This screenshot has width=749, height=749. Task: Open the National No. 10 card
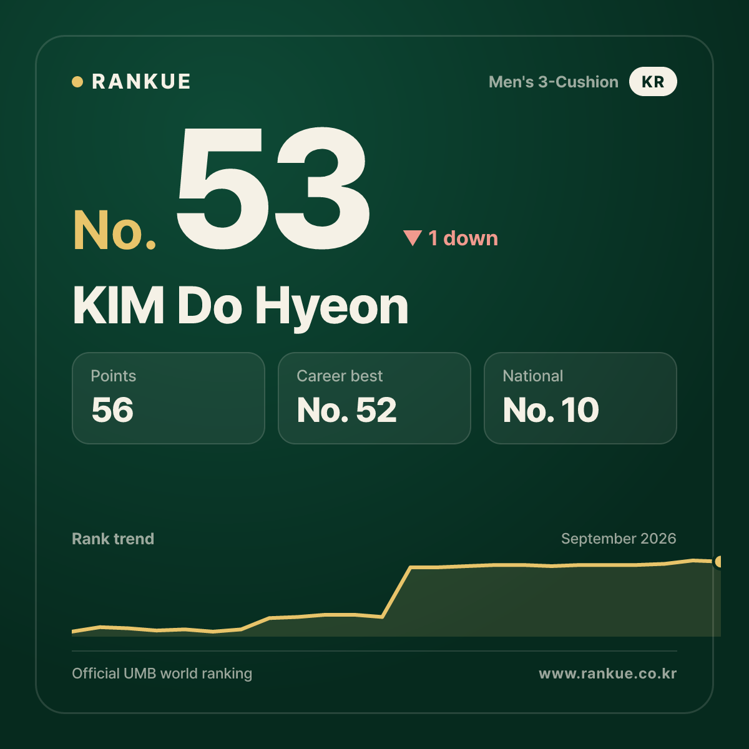tap(580, 398)
